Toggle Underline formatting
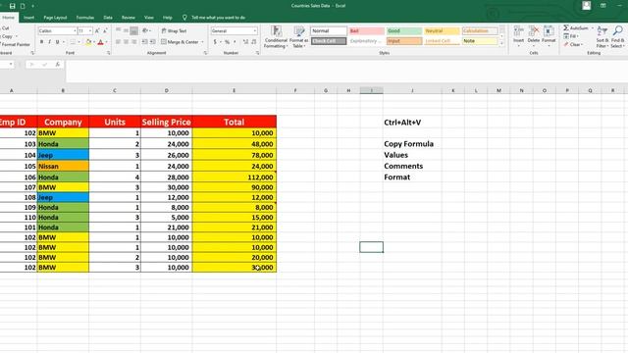Image resolution: width=628 pixels, height=353 pixels. [57, 42]
